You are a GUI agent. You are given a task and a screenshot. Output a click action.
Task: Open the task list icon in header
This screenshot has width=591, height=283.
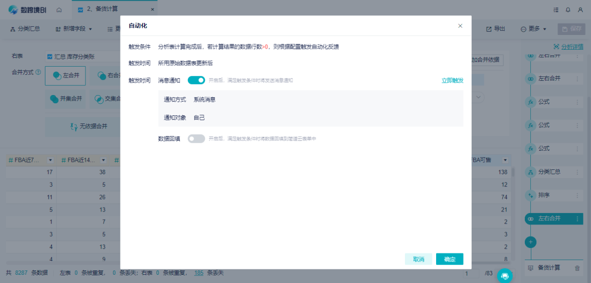coord(556,10)
